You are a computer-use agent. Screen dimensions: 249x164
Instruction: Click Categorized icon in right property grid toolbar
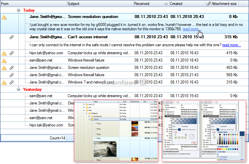[x=203, y=102]
